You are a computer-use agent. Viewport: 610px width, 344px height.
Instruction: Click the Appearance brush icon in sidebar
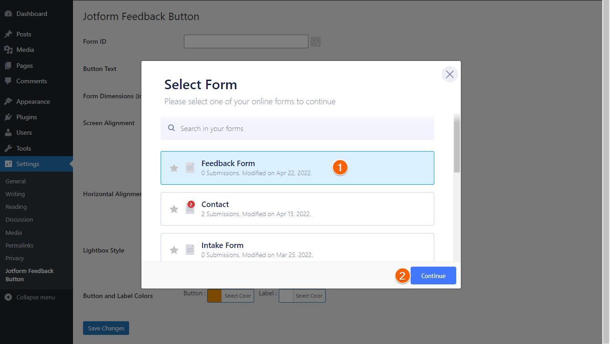click(8, 102)
